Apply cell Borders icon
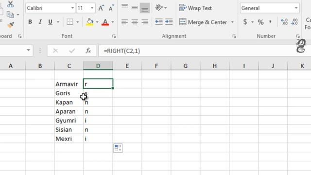The width and height of the screenshot is (311, 175). pyautogui.click(x=69, y=22)
